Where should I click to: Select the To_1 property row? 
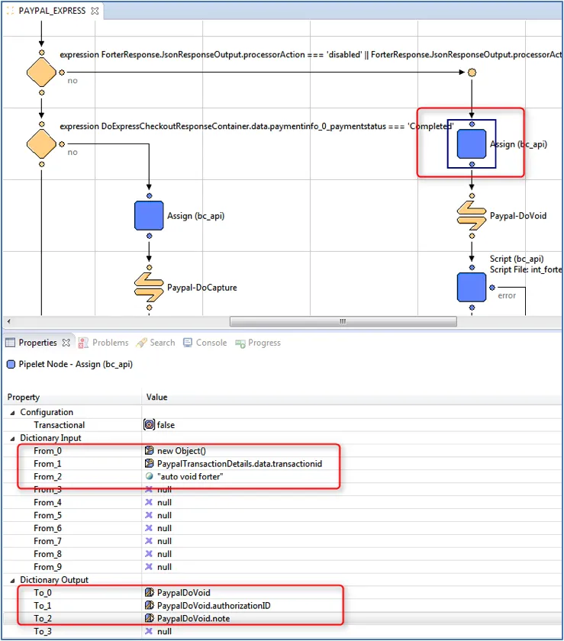(x=282, y=605)
